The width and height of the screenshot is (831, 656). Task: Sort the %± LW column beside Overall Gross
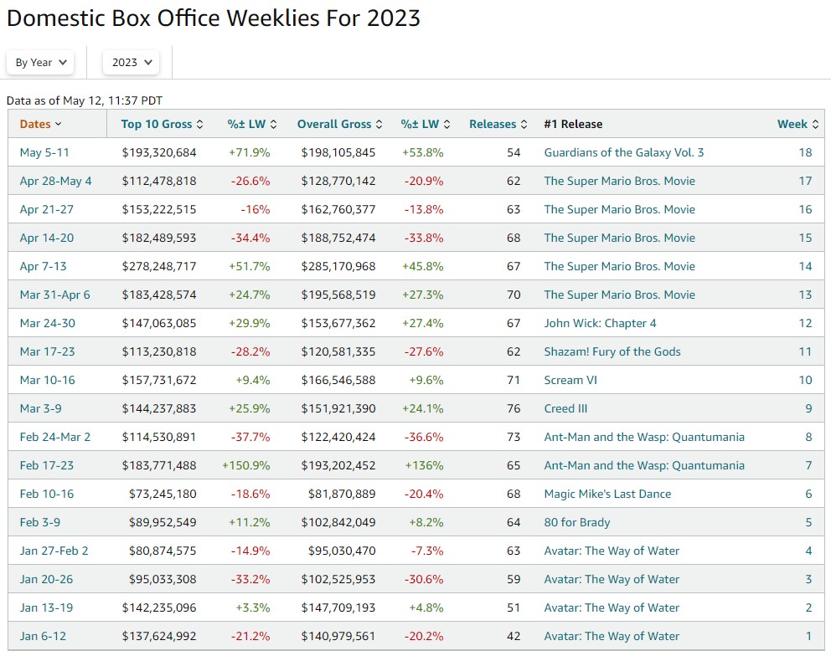tap(423, 124)
